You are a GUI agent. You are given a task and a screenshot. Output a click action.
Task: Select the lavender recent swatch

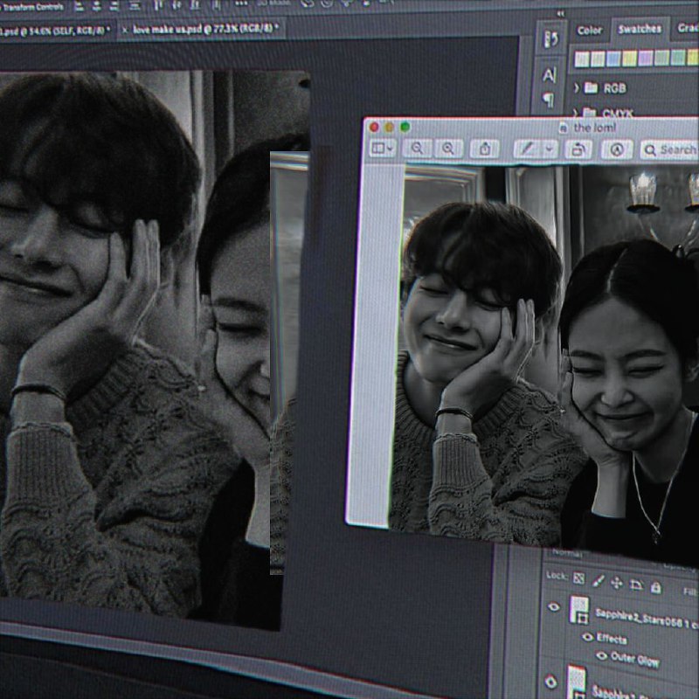pos(646,59)
